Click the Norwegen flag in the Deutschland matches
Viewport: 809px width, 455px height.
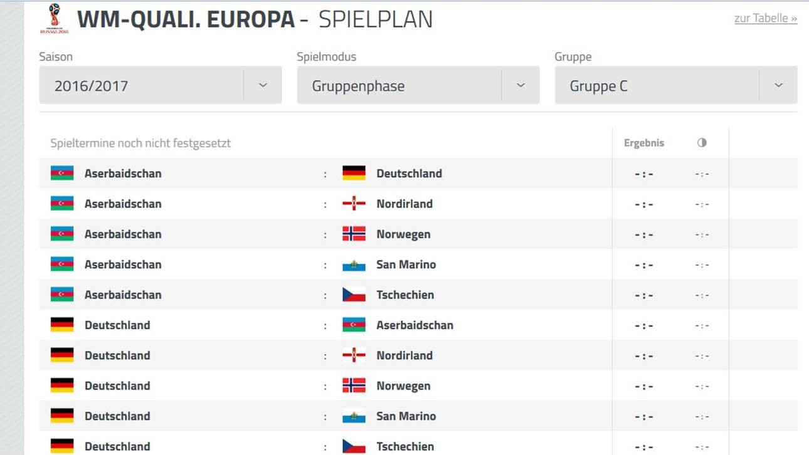pyautogui.click(x=353, y=385)
